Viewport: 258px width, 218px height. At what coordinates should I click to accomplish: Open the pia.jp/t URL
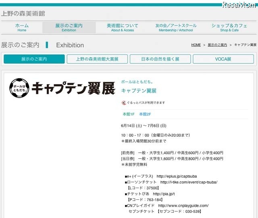[x=164, y=194]
